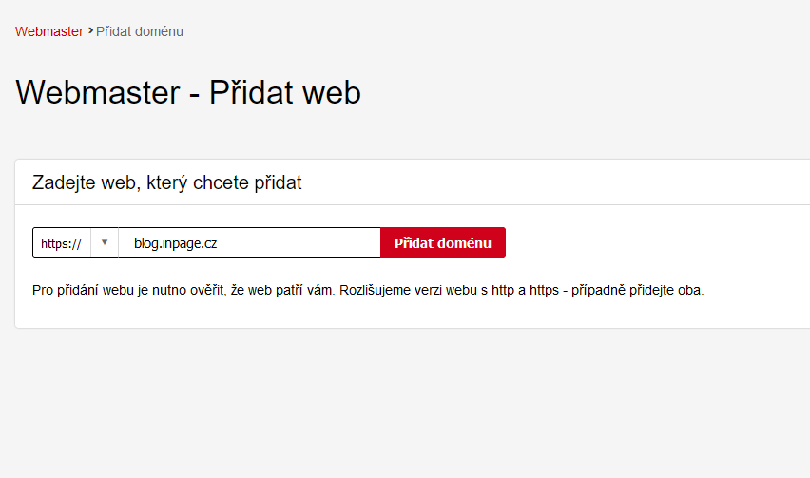Click the breadcrumb chevron separator
The image size is (810, 478).
coord(90,30)
